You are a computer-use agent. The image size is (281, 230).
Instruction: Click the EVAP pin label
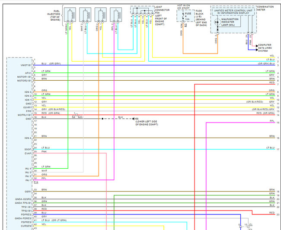click(28, 154)
